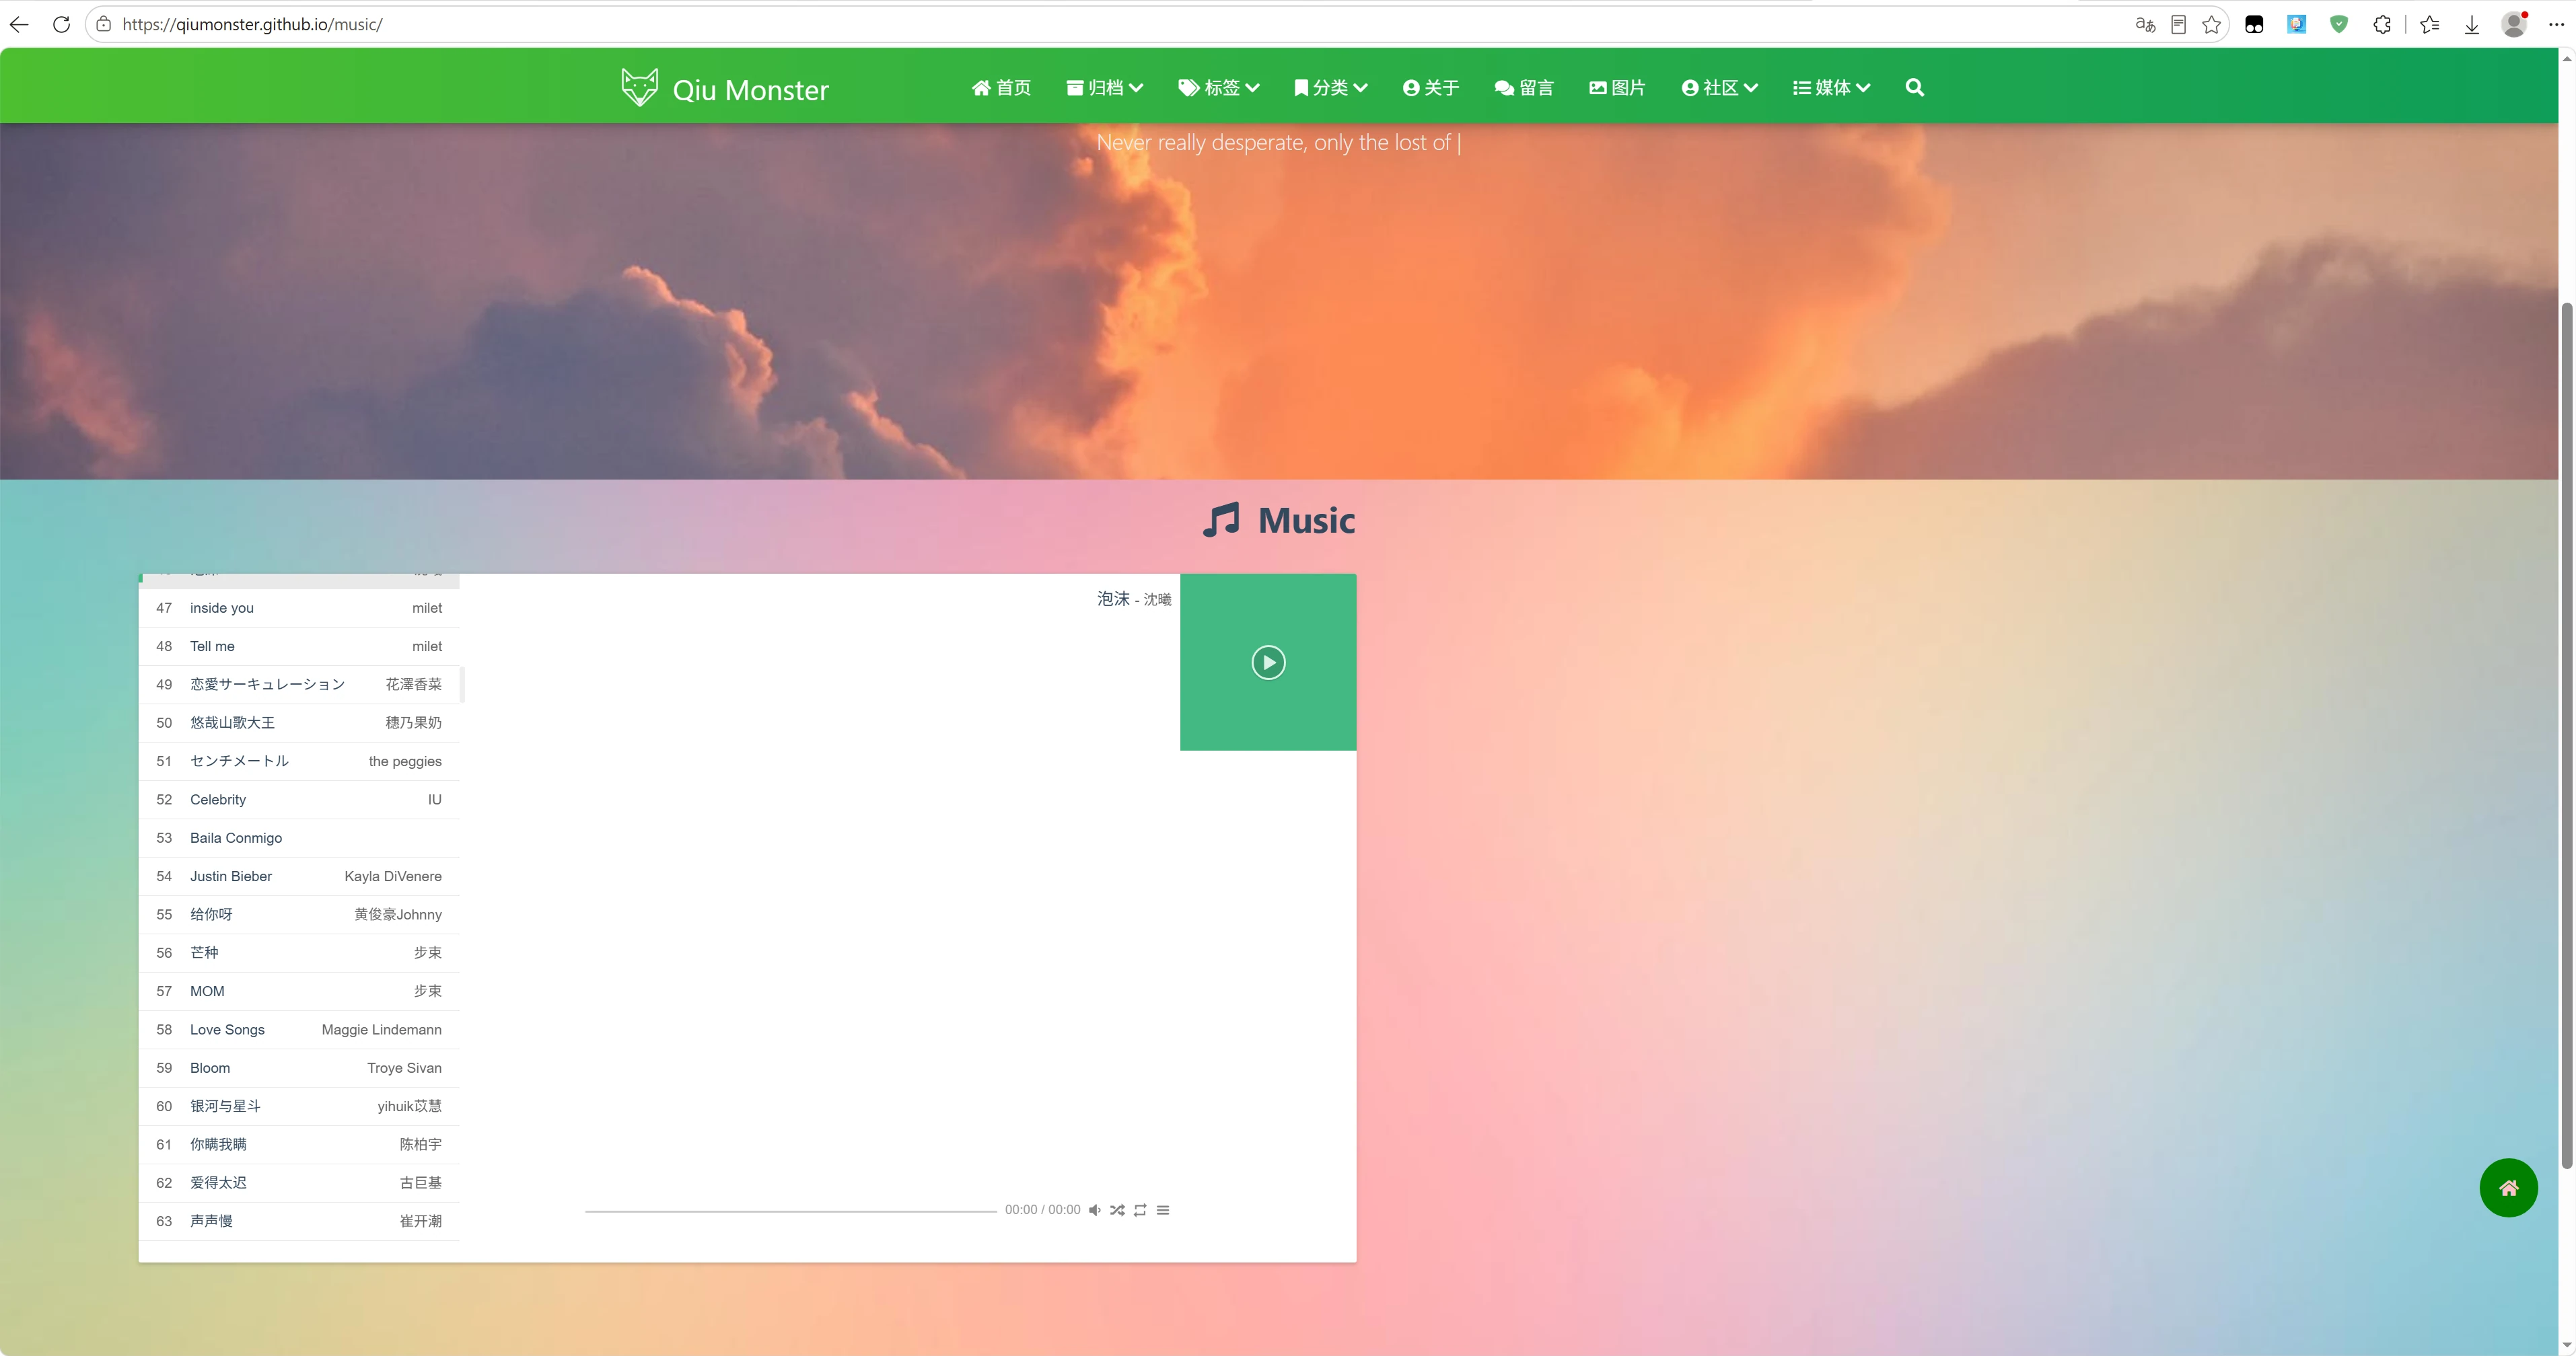The image size is (2576, 1356).
Task: Open the 留言 navigation item
Action: coord(1524,88)
